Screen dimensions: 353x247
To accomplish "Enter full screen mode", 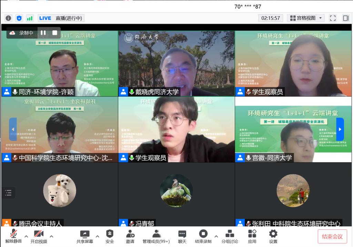I will pos(333,18).
